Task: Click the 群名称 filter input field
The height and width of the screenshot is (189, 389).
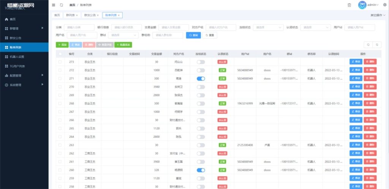Action: [168, 35]
